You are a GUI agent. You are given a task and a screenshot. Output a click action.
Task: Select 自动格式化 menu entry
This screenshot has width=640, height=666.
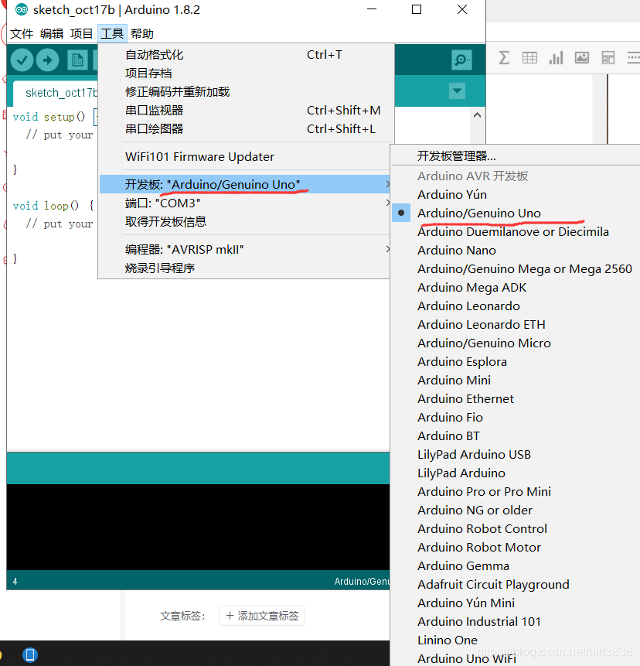tap(244, 55)
